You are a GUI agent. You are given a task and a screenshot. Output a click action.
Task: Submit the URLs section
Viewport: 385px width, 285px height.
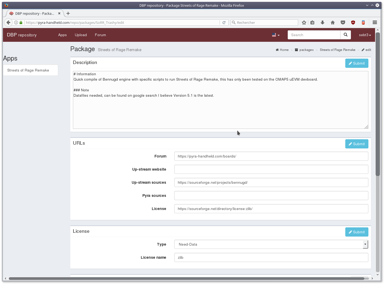(x=357, y=144)
